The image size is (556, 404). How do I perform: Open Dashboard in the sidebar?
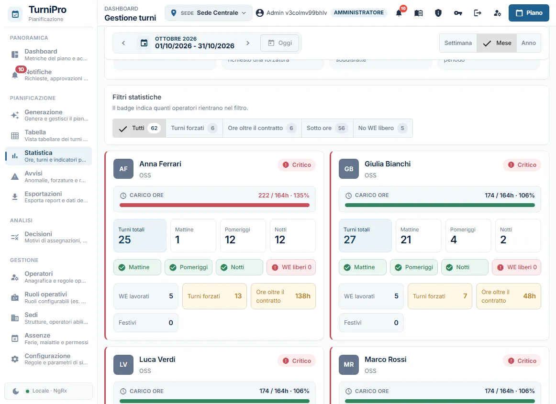pos(49,55)
